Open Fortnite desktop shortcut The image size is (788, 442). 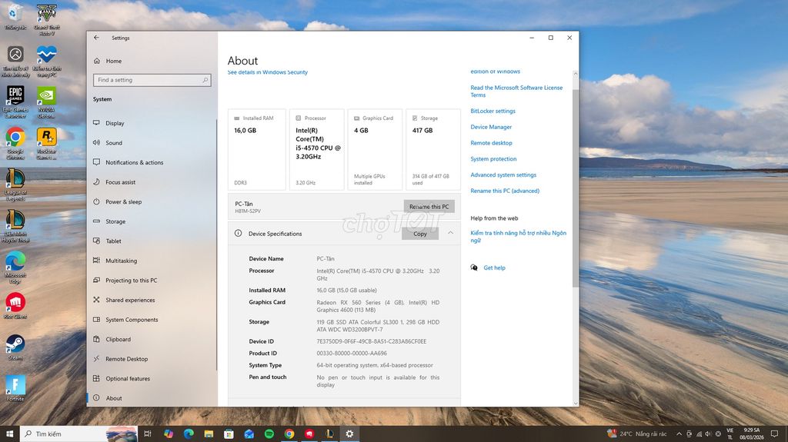[x=15, y=384]
